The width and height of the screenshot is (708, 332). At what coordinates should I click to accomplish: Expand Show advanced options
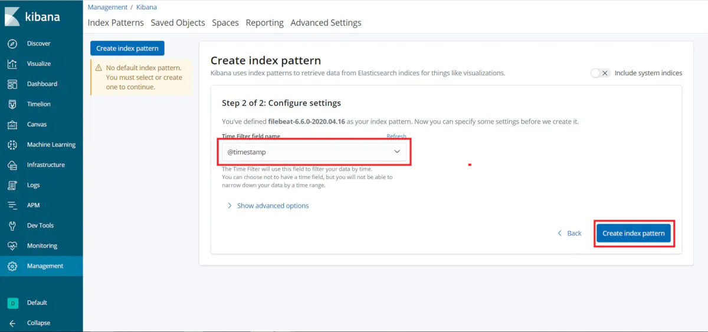coord(268,205)
